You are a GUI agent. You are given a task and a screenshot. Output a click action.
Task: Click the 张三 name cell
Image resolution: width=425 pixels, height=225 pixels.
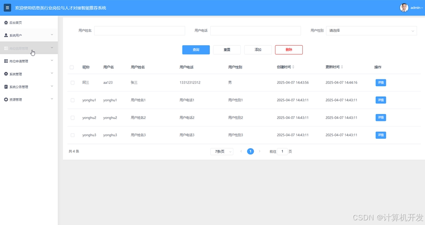[x=134, y=82]
